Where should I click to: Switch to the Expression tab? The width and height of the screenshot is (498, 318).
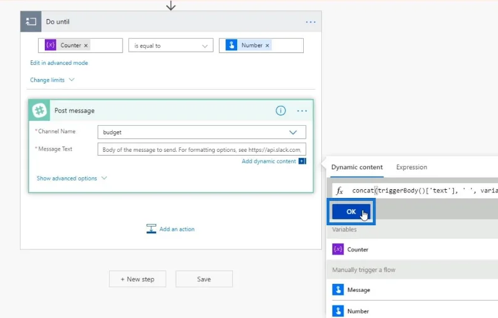pyautogui.click(x=411, y=167)
